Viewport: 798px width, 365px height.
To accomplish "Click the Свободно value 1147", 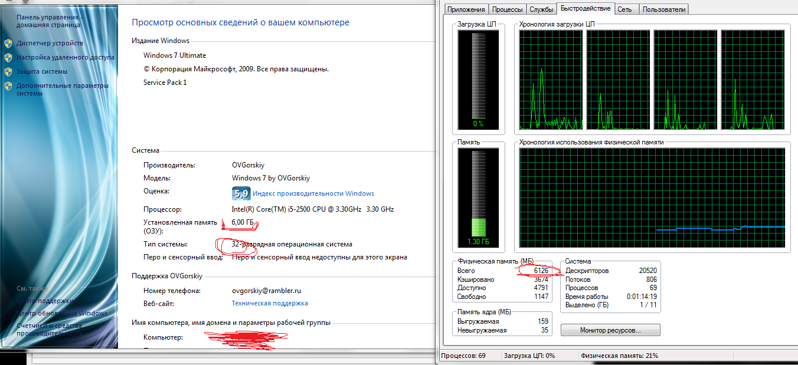I will pyautogui.click(x=540, y=297).
